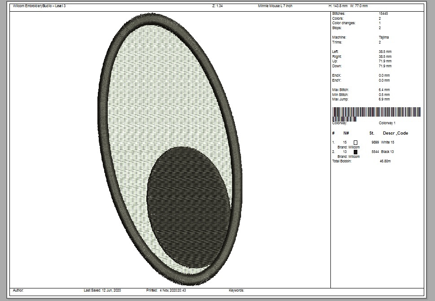Click the 'Up:' extent label
The width and height of the screenshot is (435, 301).
[335, 61]
